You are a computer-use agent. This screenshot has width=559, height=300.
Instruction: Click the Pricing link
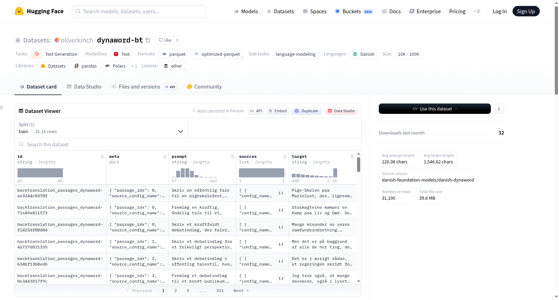pyautogui.click(x=457, y=11)
